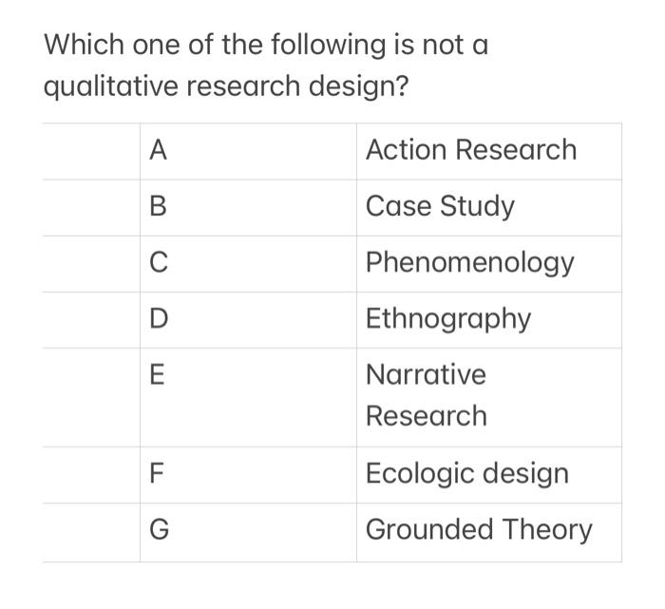The width and height of the screenshot is (665, 609).
Task: Choose the "Grounded Theory" answer
Action: coord(479,530)
